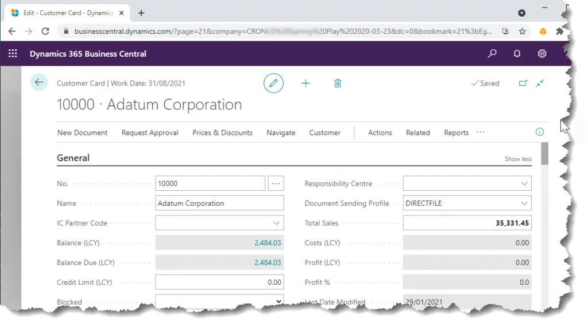Open the Navigate menu

(x=281, y=132)
